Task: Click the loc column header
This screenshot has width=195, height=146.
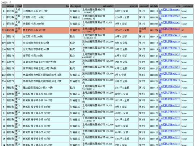Action: (x=46, y=6)
